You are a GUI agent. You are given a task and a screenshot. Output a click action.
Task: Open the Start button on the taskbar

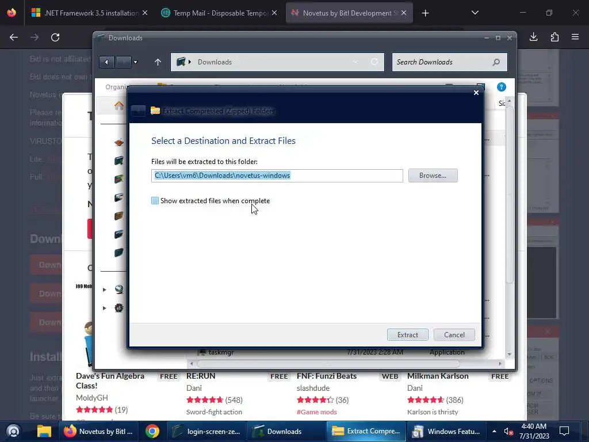pos(13,431)
